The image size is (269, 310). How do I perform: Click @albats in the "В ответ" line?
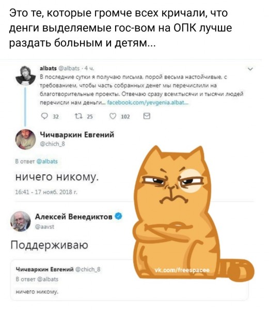[47, 161]
